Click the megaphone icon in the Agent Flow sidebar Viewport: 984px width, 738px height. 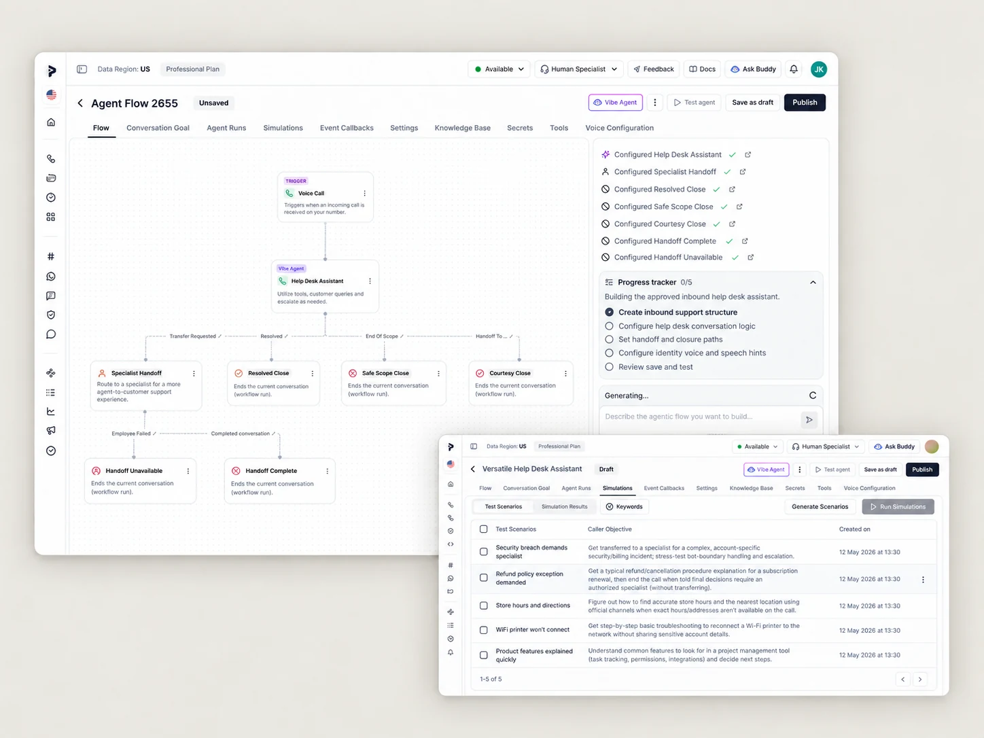[x=51, y=430]
